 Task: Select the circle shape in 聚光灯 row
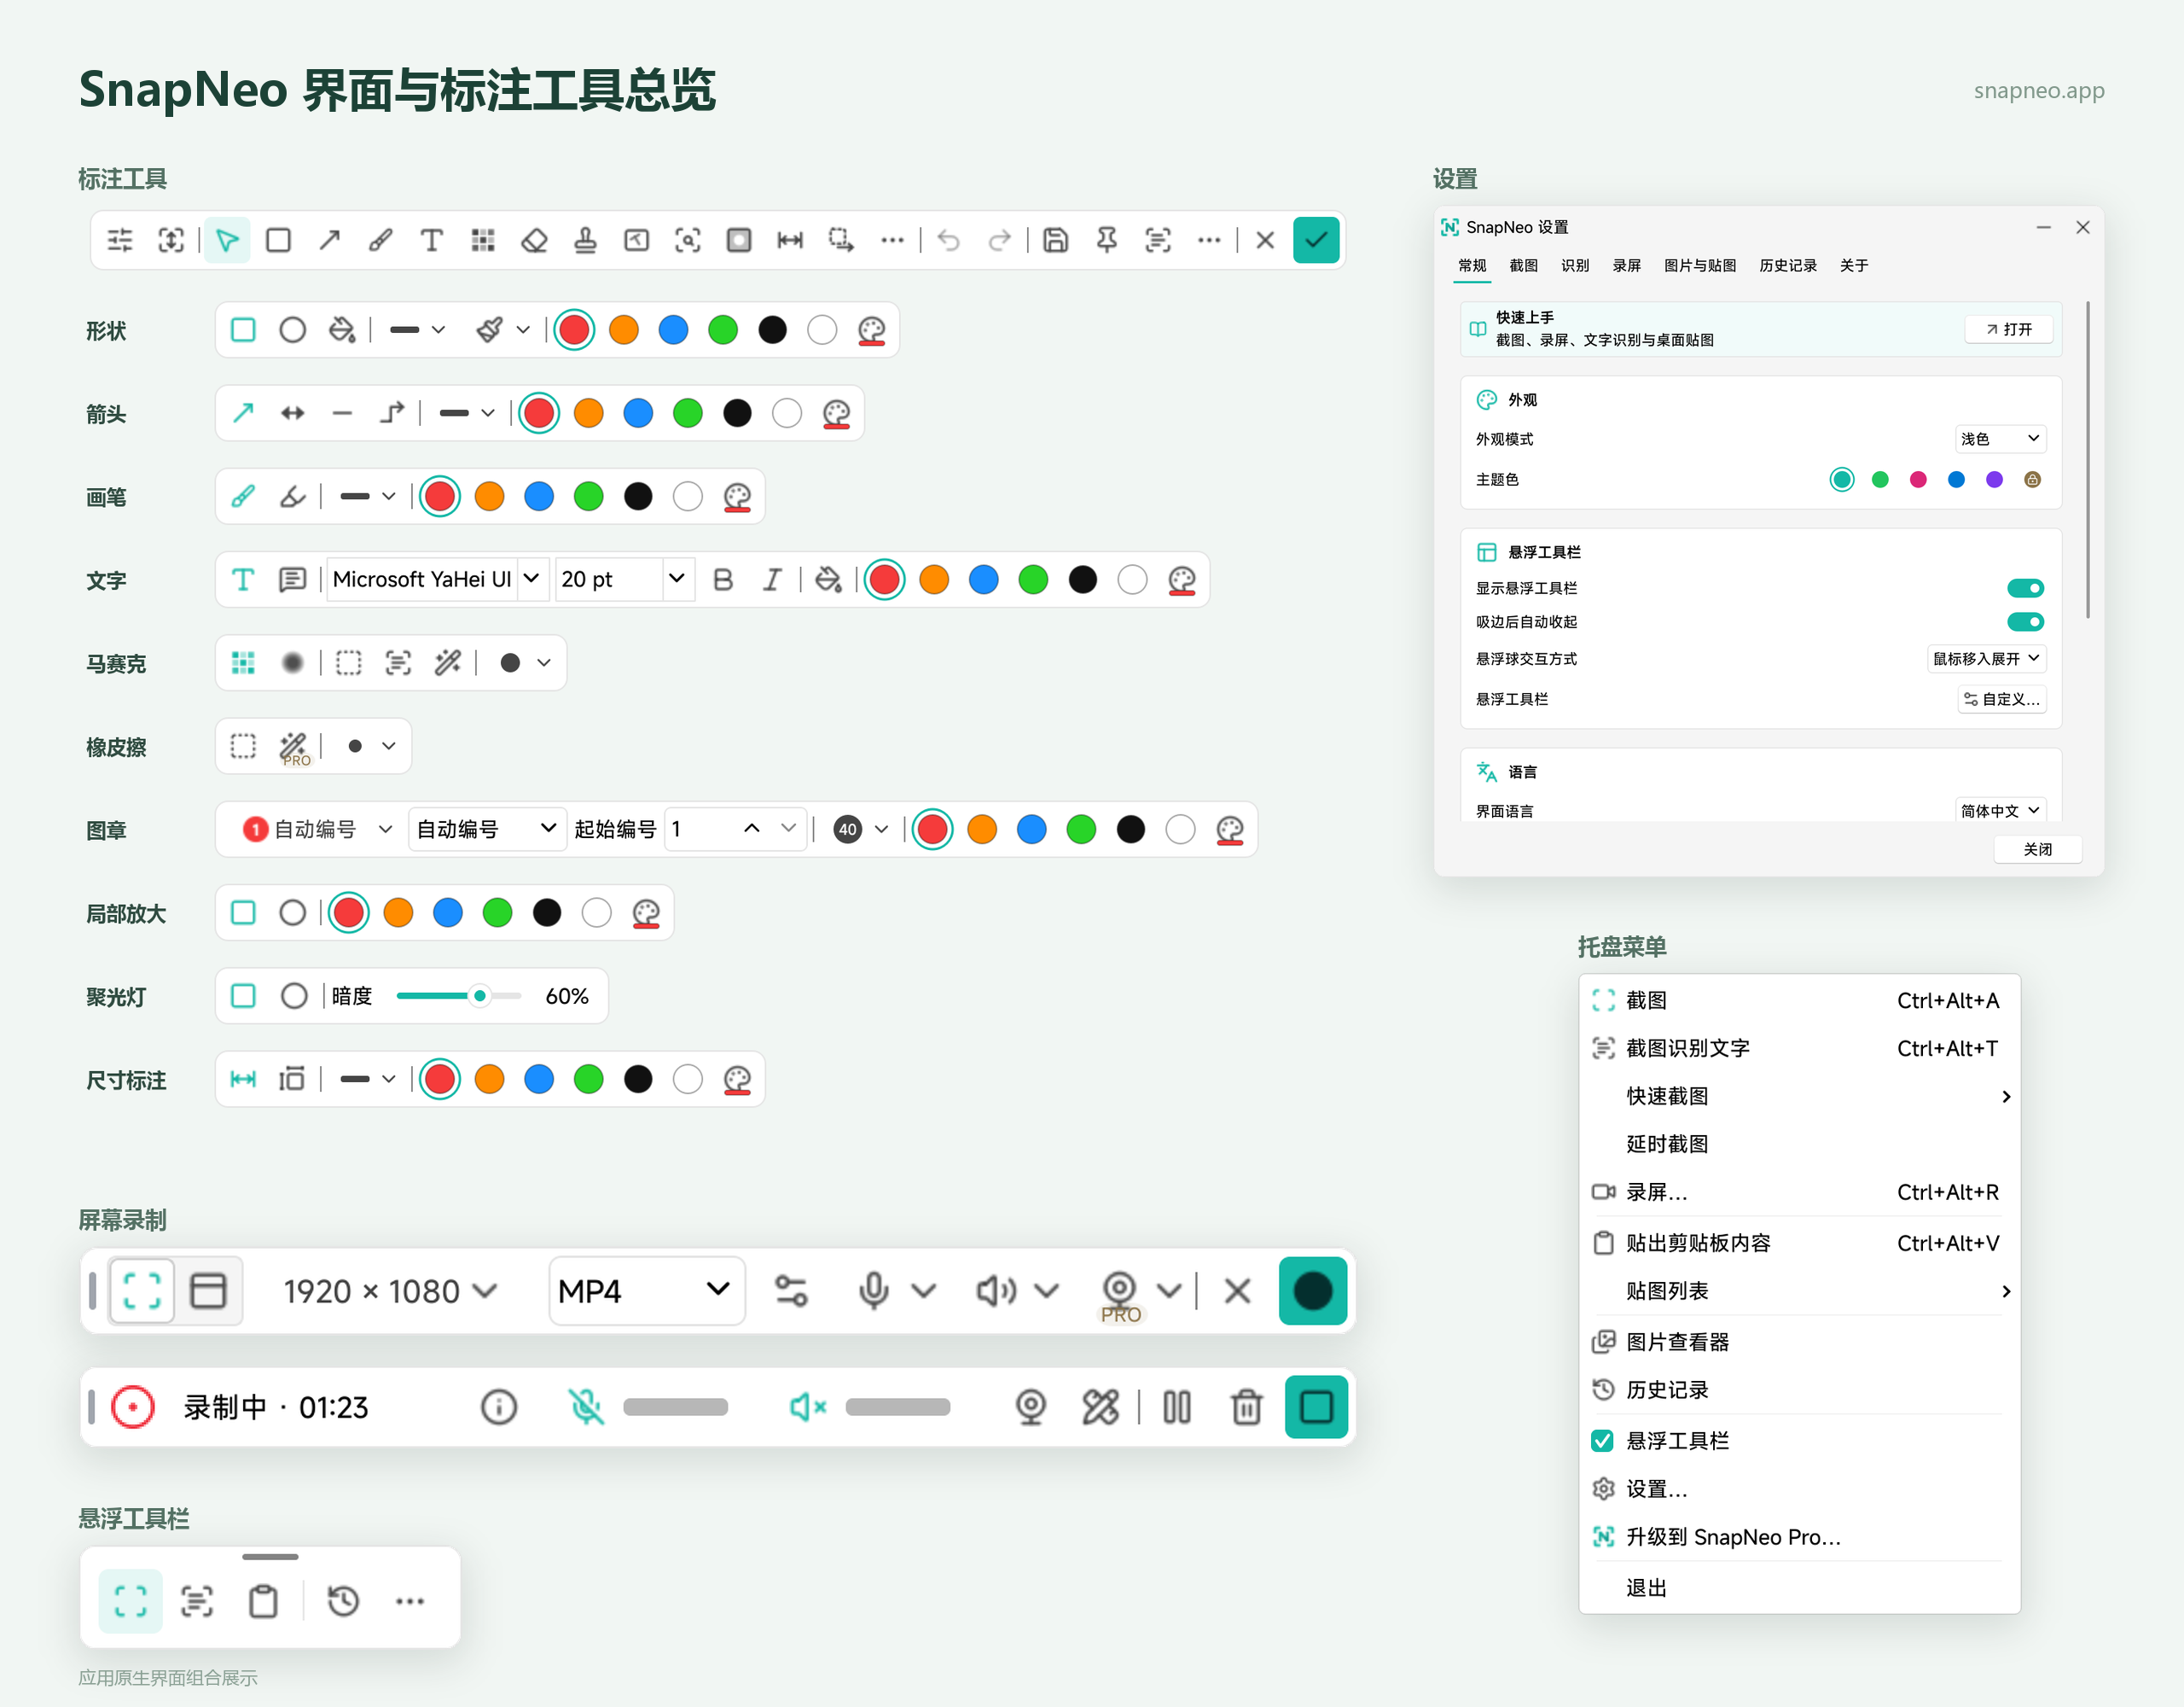pyautogui.click(x=294, y=995)
